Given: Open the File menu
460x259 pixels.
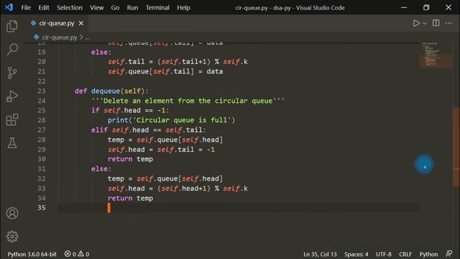Looking at the screenshot, I should coord(26,8).
